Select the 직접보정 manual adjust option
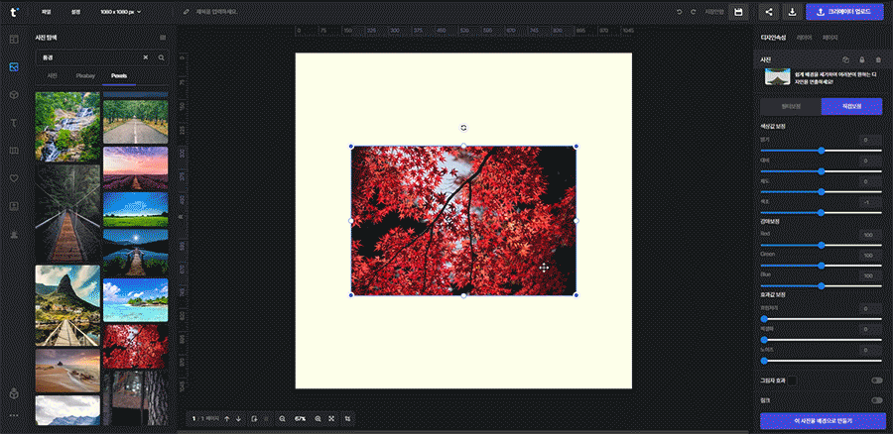The width and height of the screenshot is (893, 434). coord(851,106)
